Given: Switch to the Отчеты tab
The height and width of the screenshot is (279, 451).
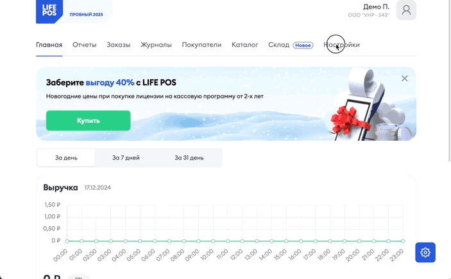Looking at the screenshot, I should point(84,45).
